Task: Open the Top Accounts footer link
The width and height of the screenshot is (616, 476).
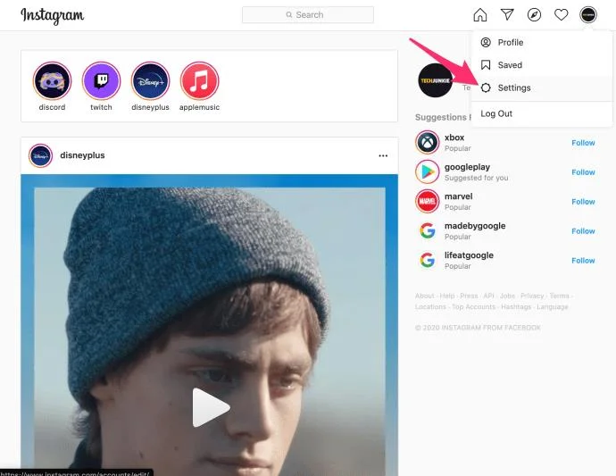Action: pos(474,306)
